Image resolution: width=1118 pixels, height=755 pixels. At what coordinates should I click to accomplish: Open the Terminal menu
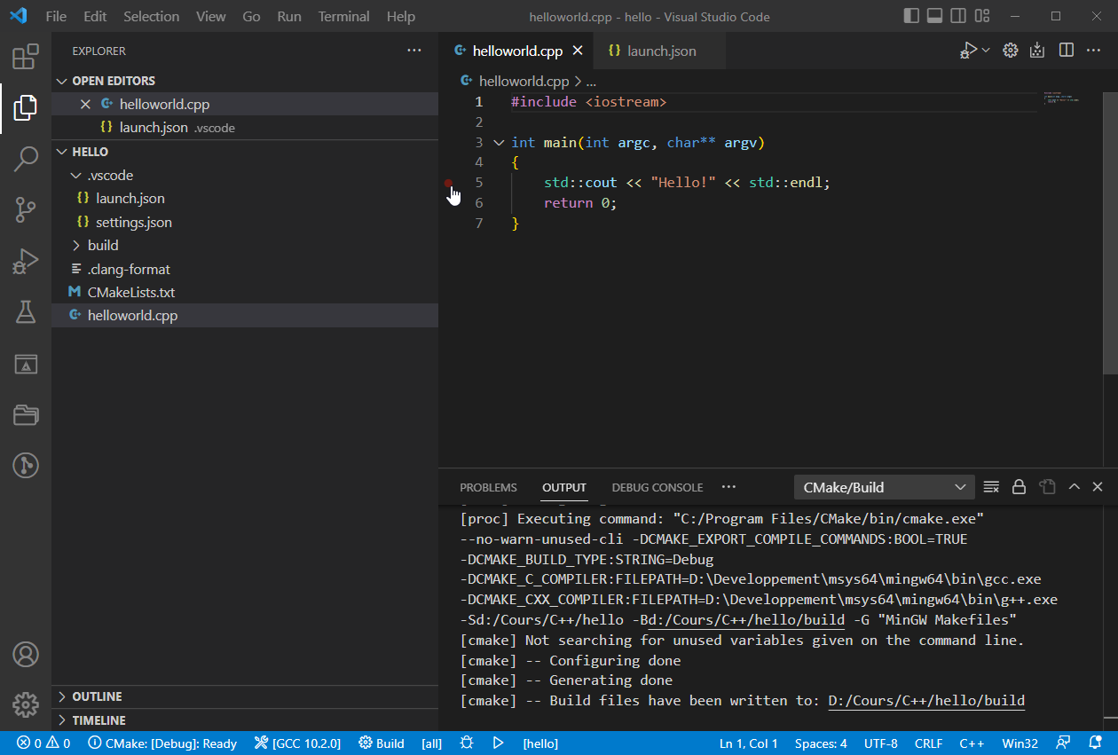pyautogui.click(x=344, y=16)
